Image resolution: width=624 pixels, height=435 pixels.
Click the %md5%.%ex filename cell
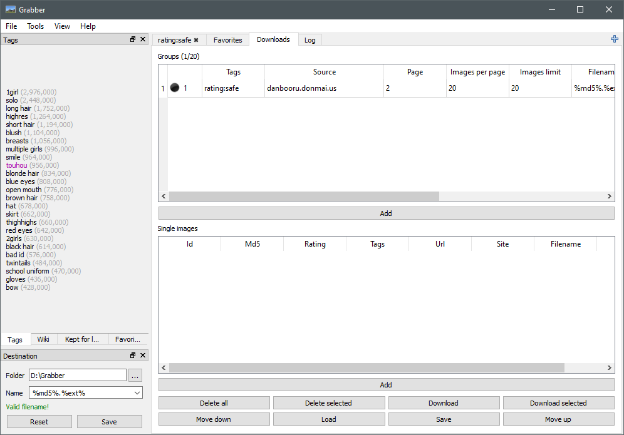(x=593, y=88)
